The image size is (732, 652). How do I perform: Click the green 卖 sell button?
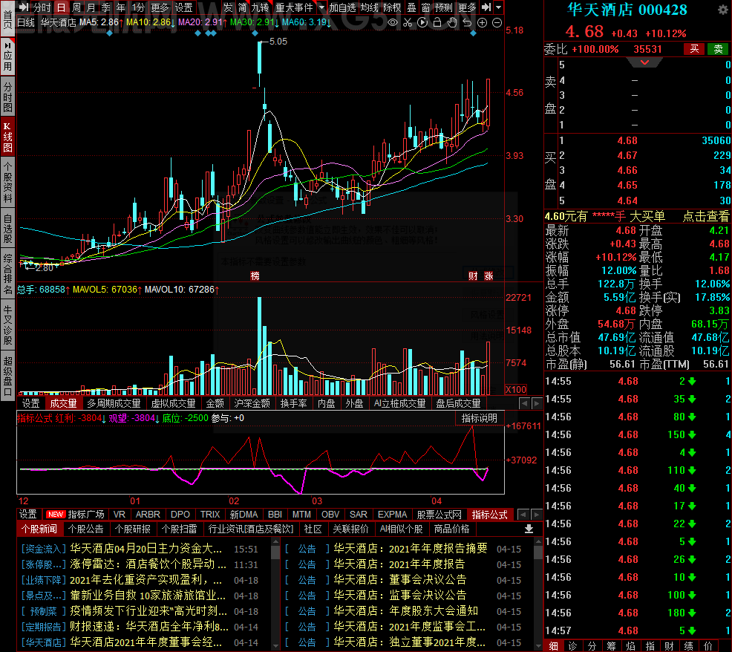[x=718, y=49]
